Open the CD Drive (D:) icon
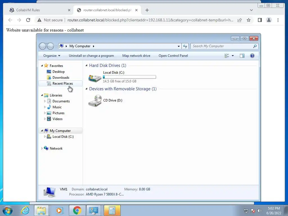288x216 pixels. click(95, 100)
